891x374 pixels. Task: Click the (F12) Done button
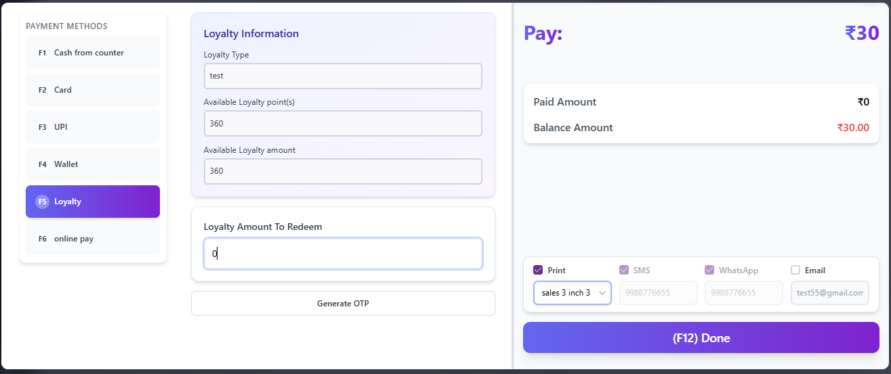[x=701, y=337]
